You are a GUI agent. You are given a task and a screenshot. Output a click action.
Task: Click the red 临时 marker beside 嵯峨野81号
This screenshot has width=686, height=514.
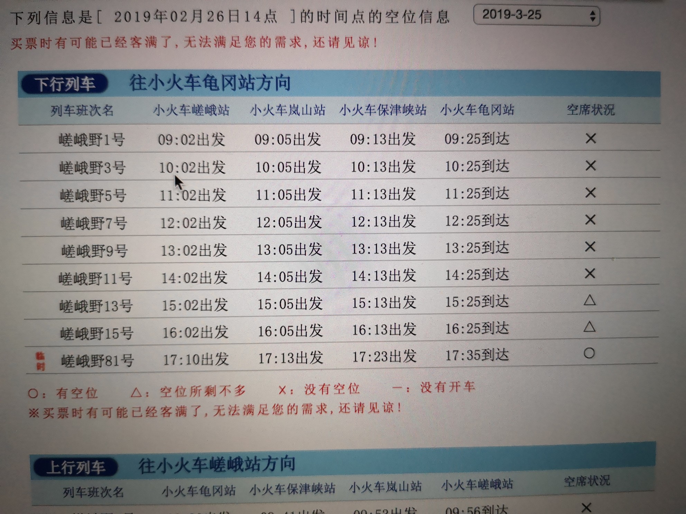(40, 361)
